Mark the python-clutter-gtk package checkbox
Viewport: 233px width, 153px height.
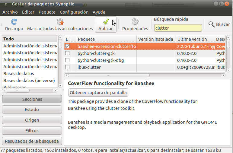67,53
